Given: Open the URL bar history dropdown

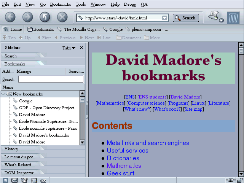Looking at the screenshot, I should (x=164, y=18).
